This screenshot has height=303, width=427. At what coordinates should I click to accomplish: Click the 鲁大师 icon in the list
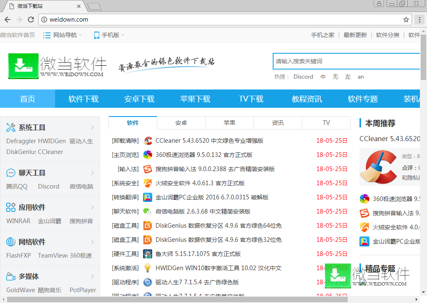(148, 254)
